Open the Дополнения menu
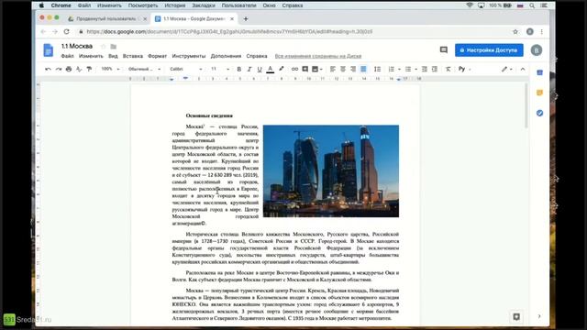 (226, 56)
